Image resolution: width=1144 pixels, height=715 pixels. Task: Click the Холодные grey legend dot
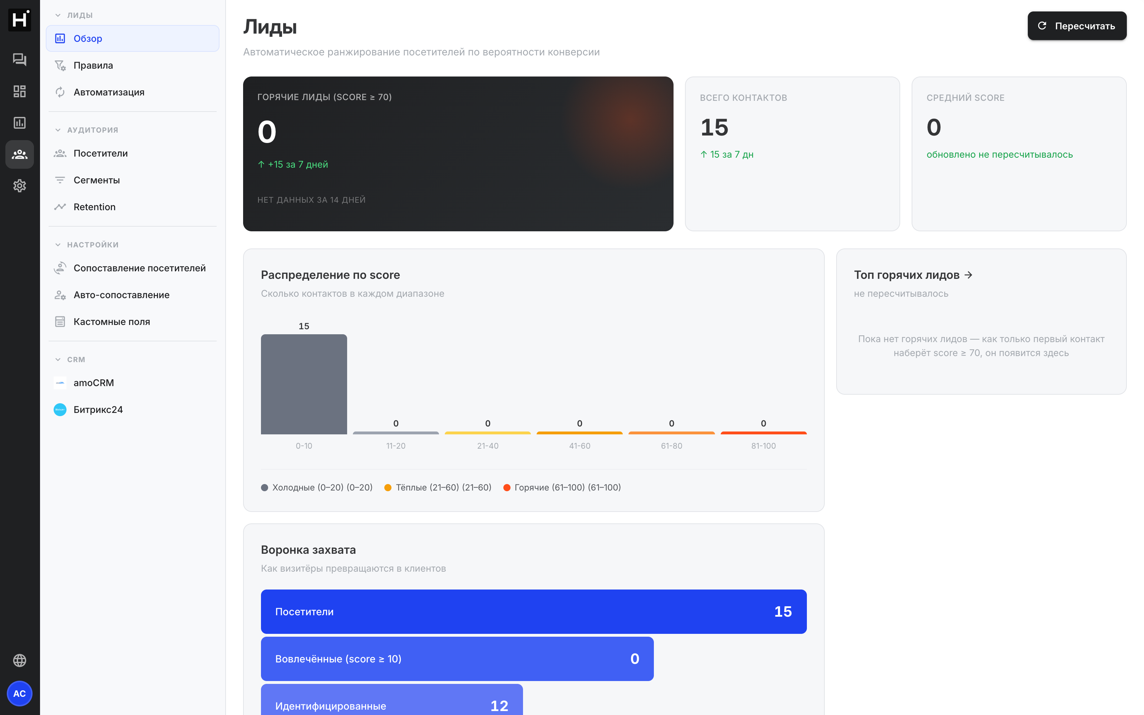[x=265, y=488]
